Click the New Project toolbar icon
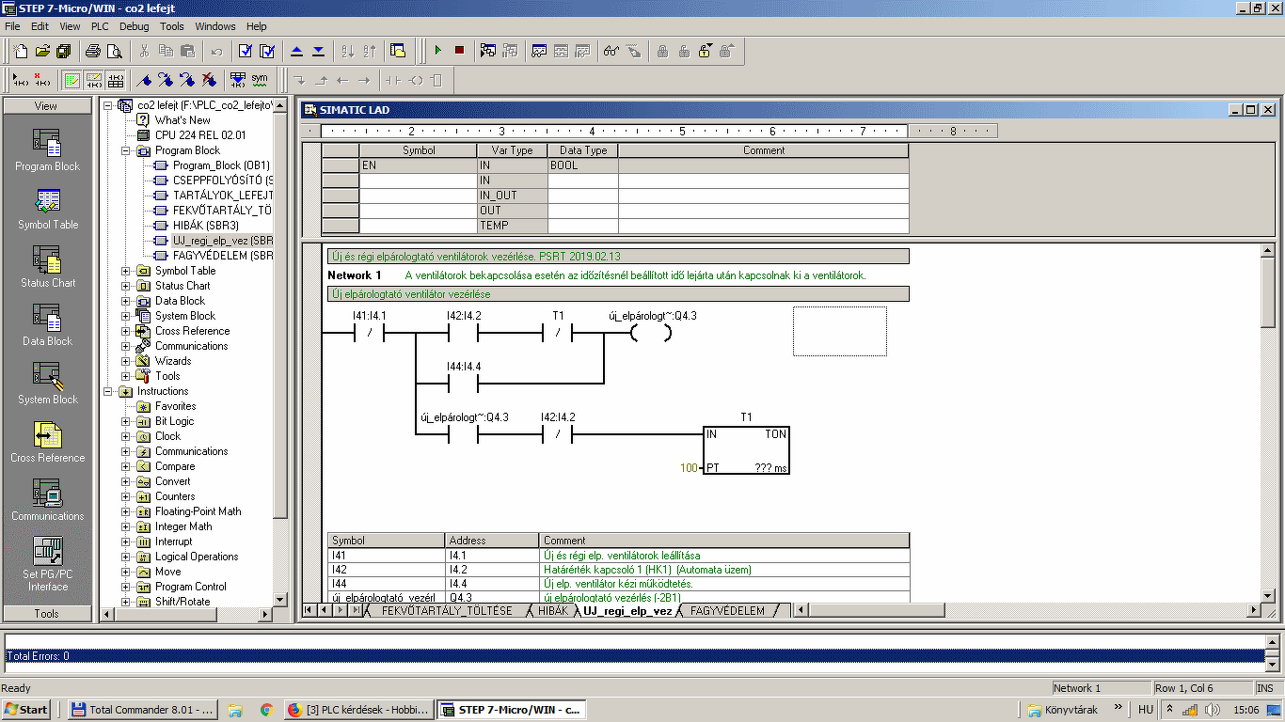Viewport: 1285px width, 722px height. 21,51
